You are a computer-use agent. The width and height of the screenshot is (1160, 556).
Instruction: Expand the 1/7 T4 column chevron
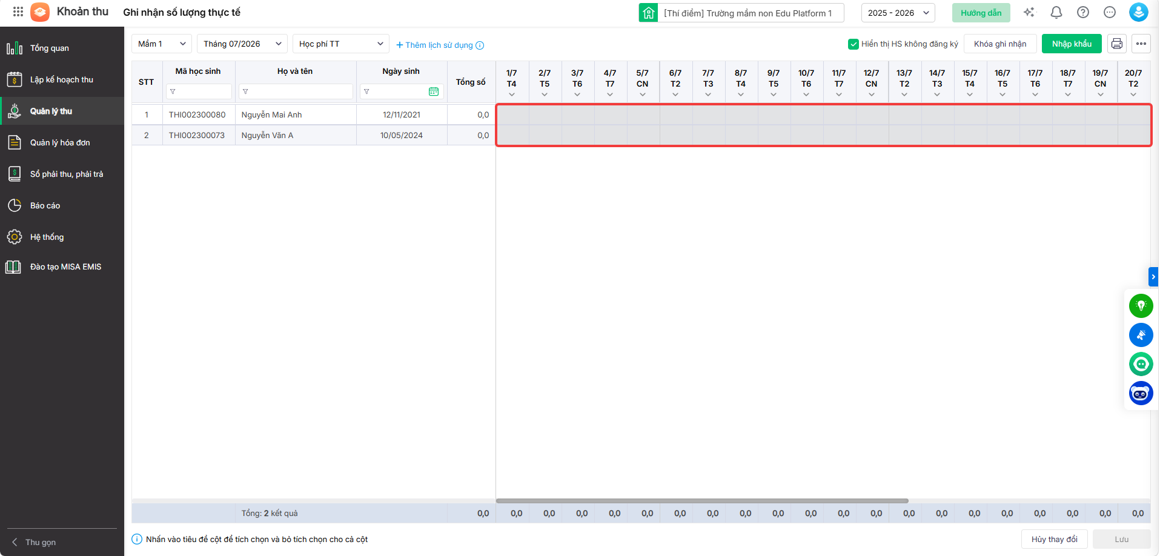(512, 94)
